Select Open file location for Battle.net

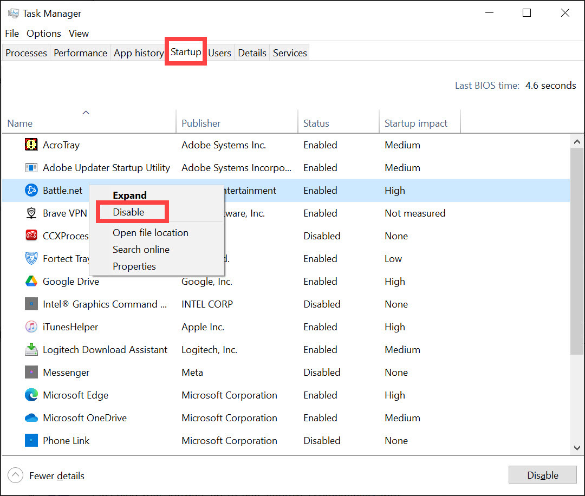click(x=150, y=232)
